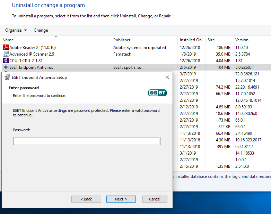Screen dimensions: 271x214
Task: Click version 2.54.0.0
Action: click(x=242, y=166)
